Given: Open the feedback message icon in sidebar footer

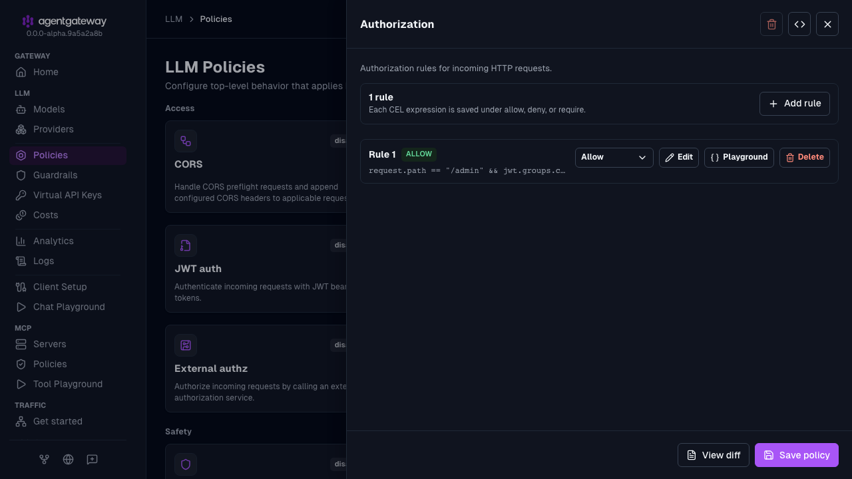Looking at the screenshot, I should point(93,459).
